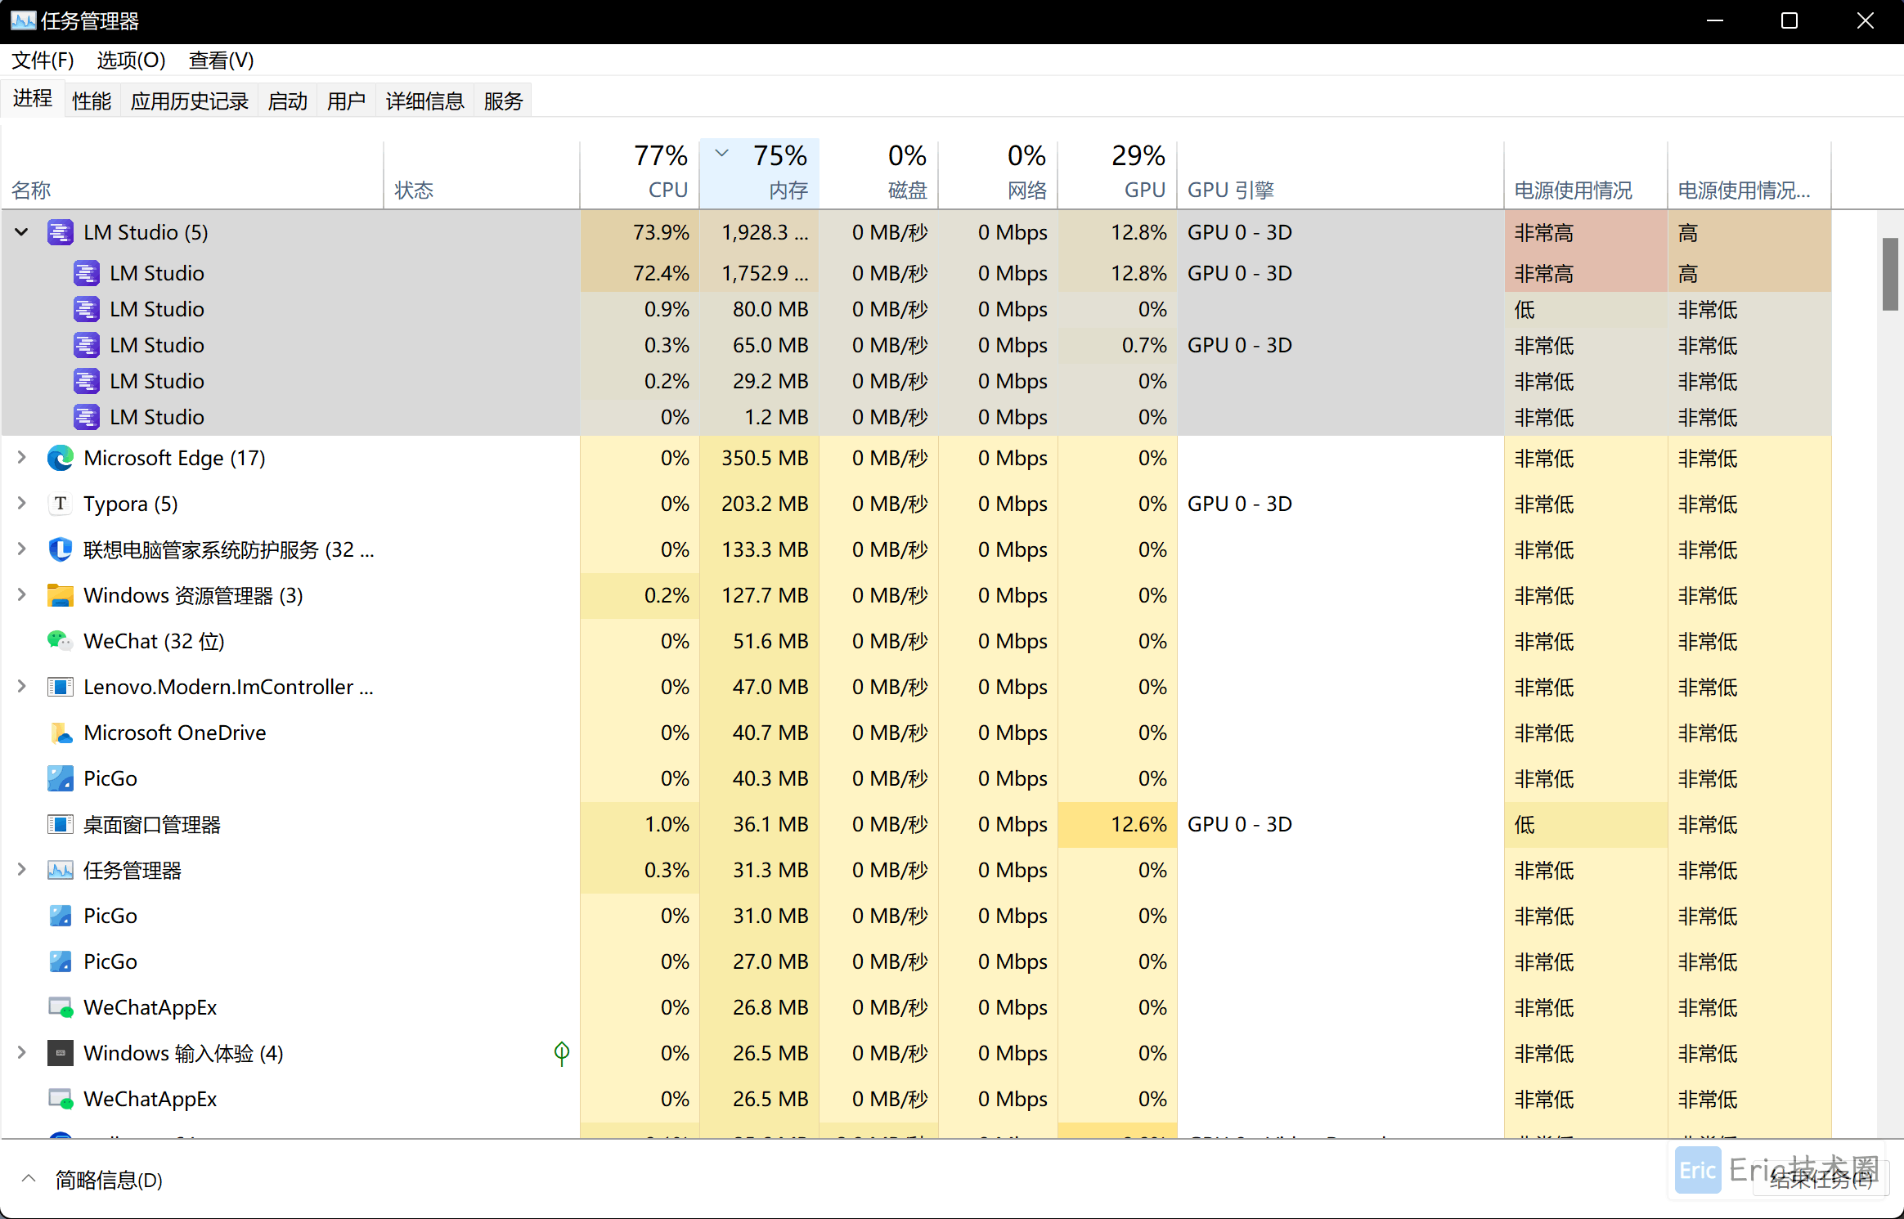Click the green leaf efficiency mode icon
Viewport: 1904px width, 1219px height.
562,1053
